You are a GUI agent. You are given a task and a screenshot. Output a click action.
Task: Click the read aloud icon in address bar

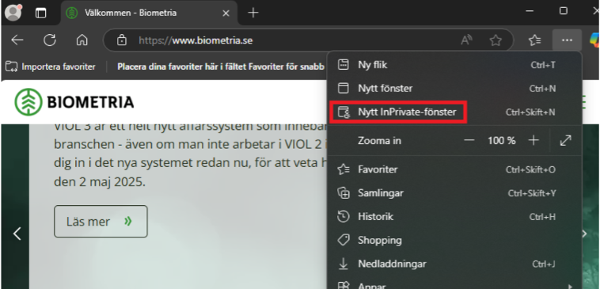(466, 40)
